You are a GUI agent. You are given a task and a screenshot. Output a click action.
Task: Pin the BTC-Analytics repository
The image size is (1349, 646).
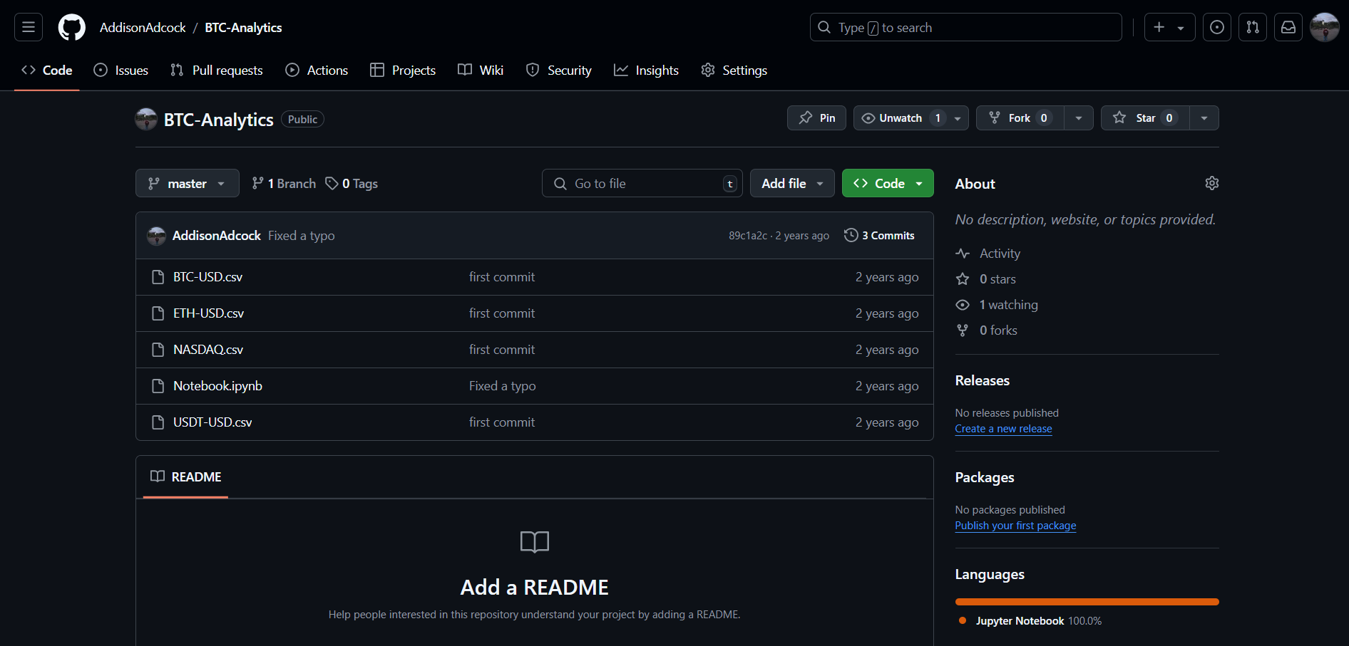(x=816, y=118)
